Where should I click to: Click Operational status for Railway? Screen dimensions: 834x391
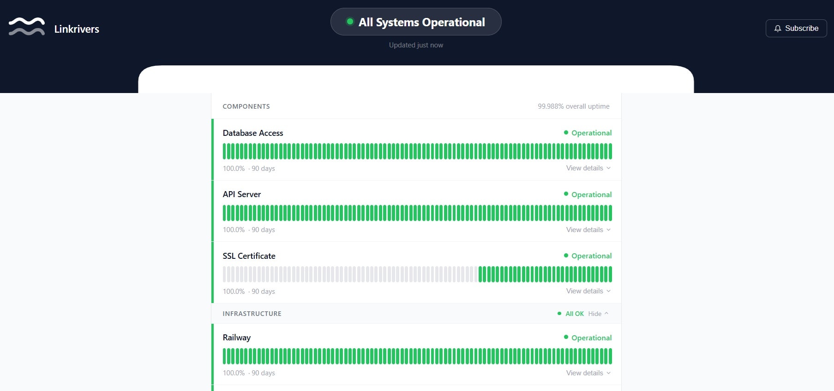tap(588, 338)
